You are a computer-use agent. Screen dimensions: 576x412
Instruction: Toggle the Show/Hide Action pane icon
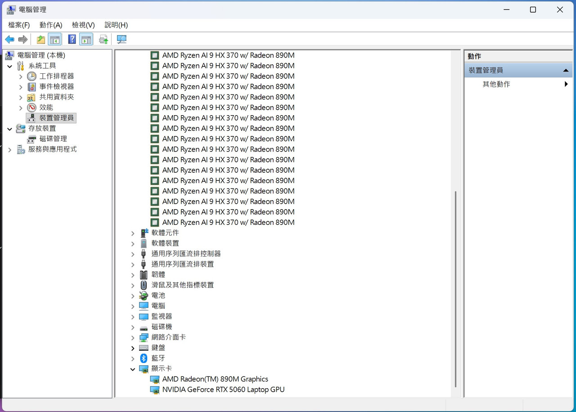[86, 40]
